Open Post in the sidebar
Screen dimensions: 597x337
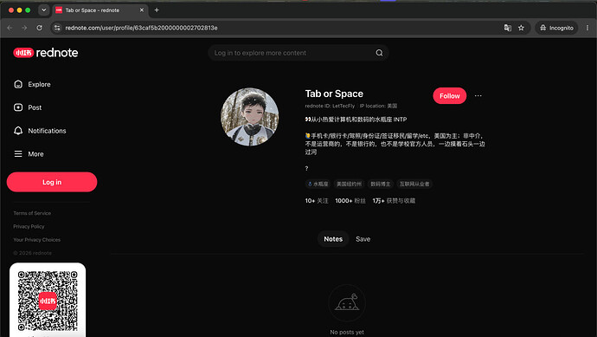(x=28, y=107)
